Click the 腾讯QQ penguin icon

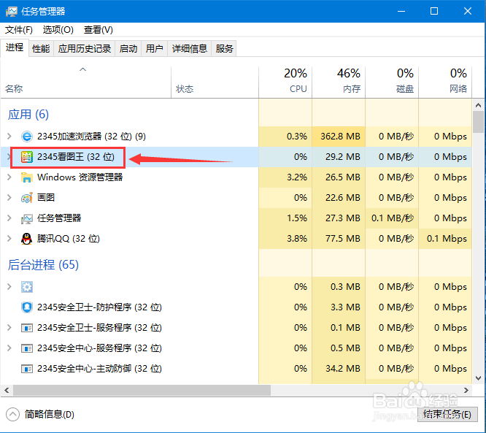point(27,239)
